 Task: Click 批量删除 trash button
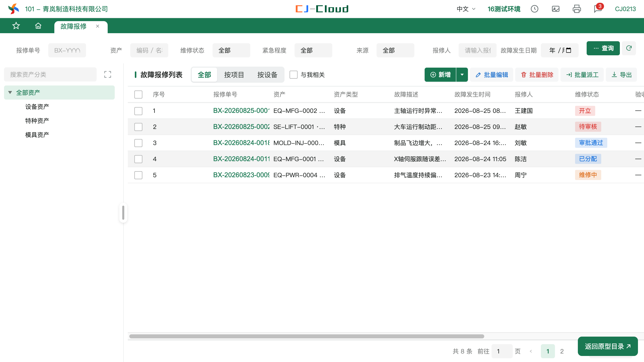537,75
